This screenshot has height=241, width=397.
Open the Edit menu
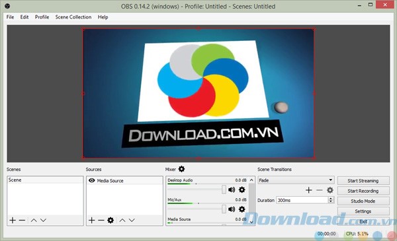pos(24,17)
